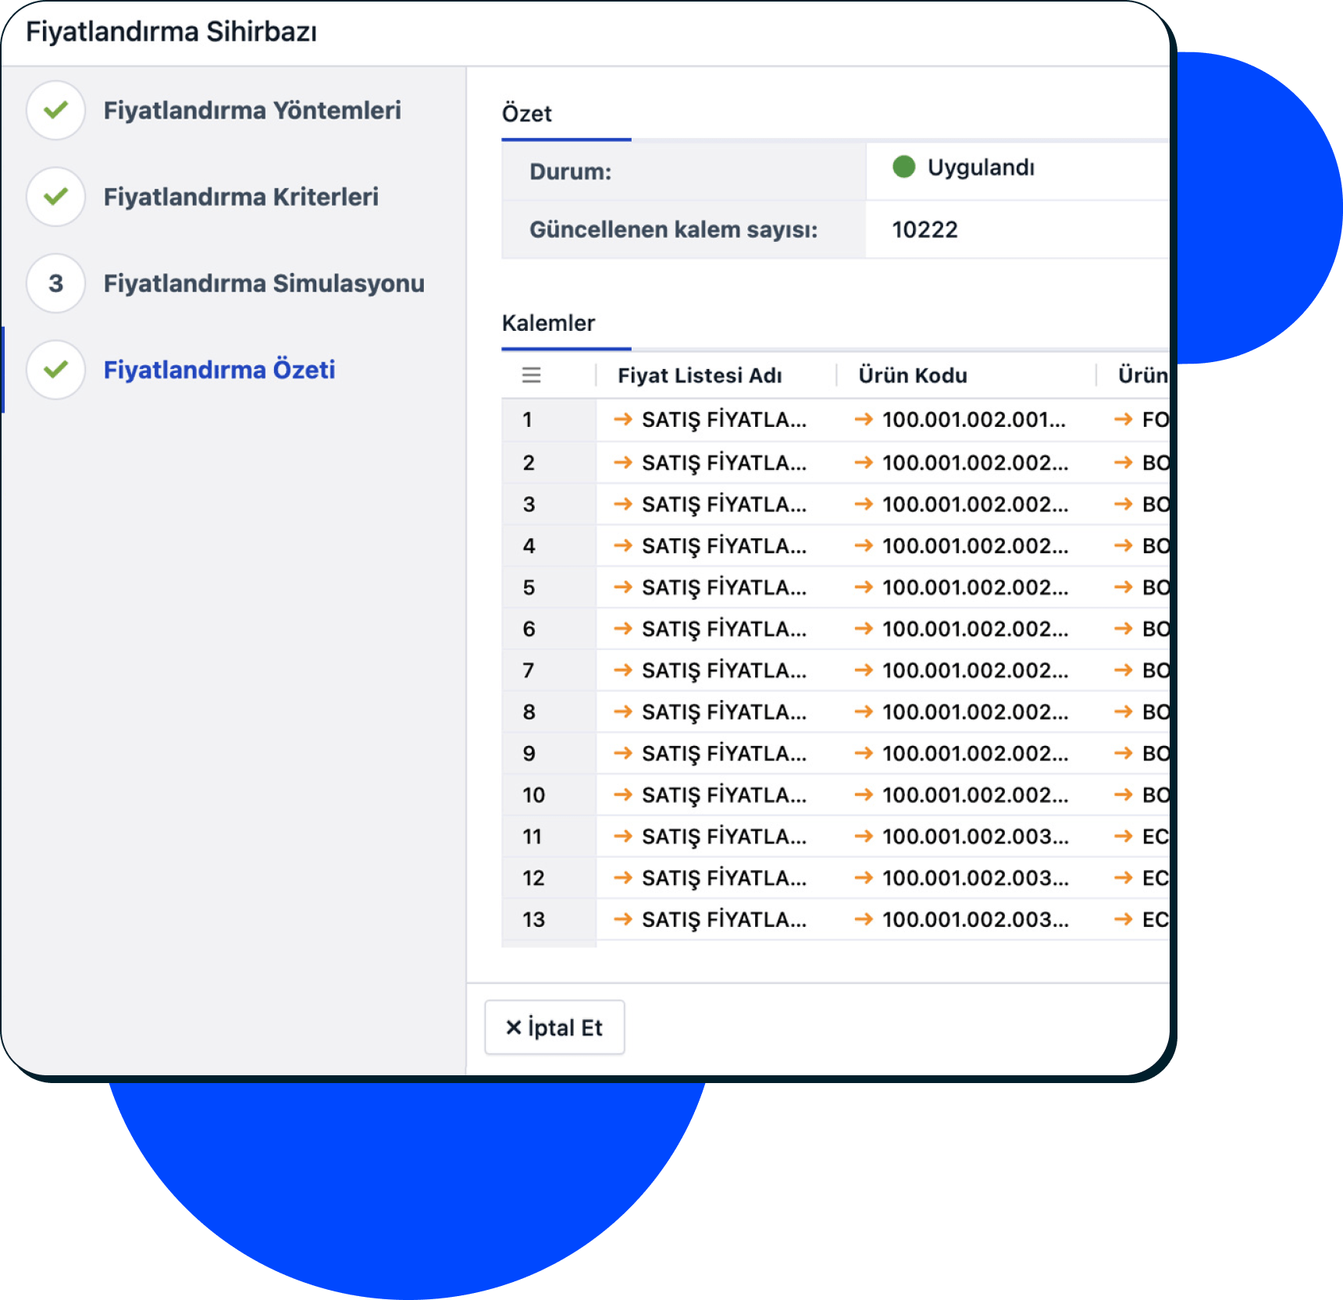This screenshot has width=1343, height=1300.
Task: Go to Fiyatlandırma Kriterleri step
Action: [x=240, y=197]
